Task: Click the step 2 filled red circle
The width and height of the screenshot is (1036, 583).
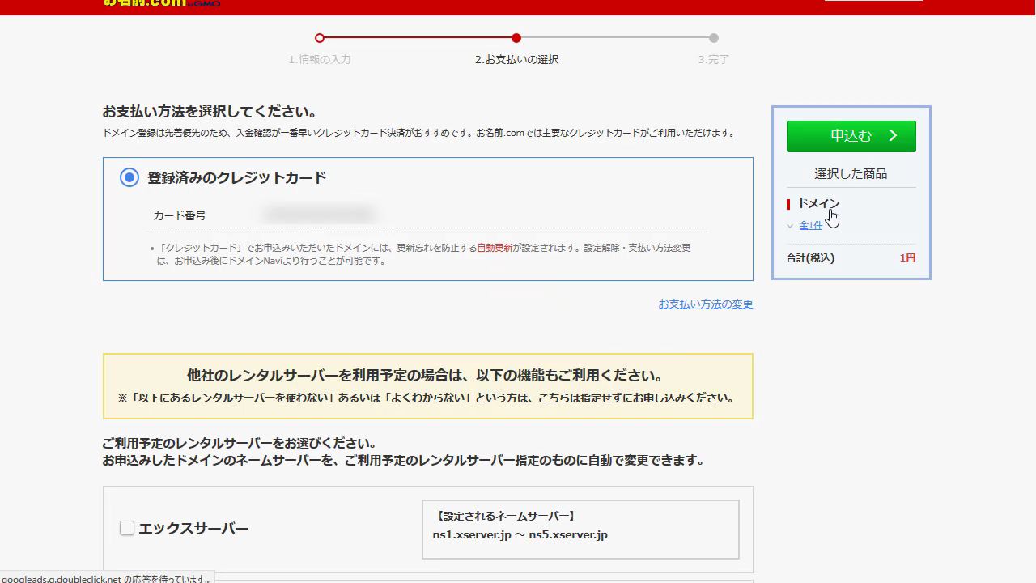Action: 516,38
